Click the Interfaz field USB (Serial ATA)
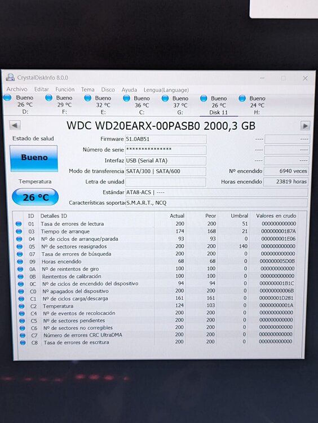This screenshot has height=423, width=318. pos(166,161)
